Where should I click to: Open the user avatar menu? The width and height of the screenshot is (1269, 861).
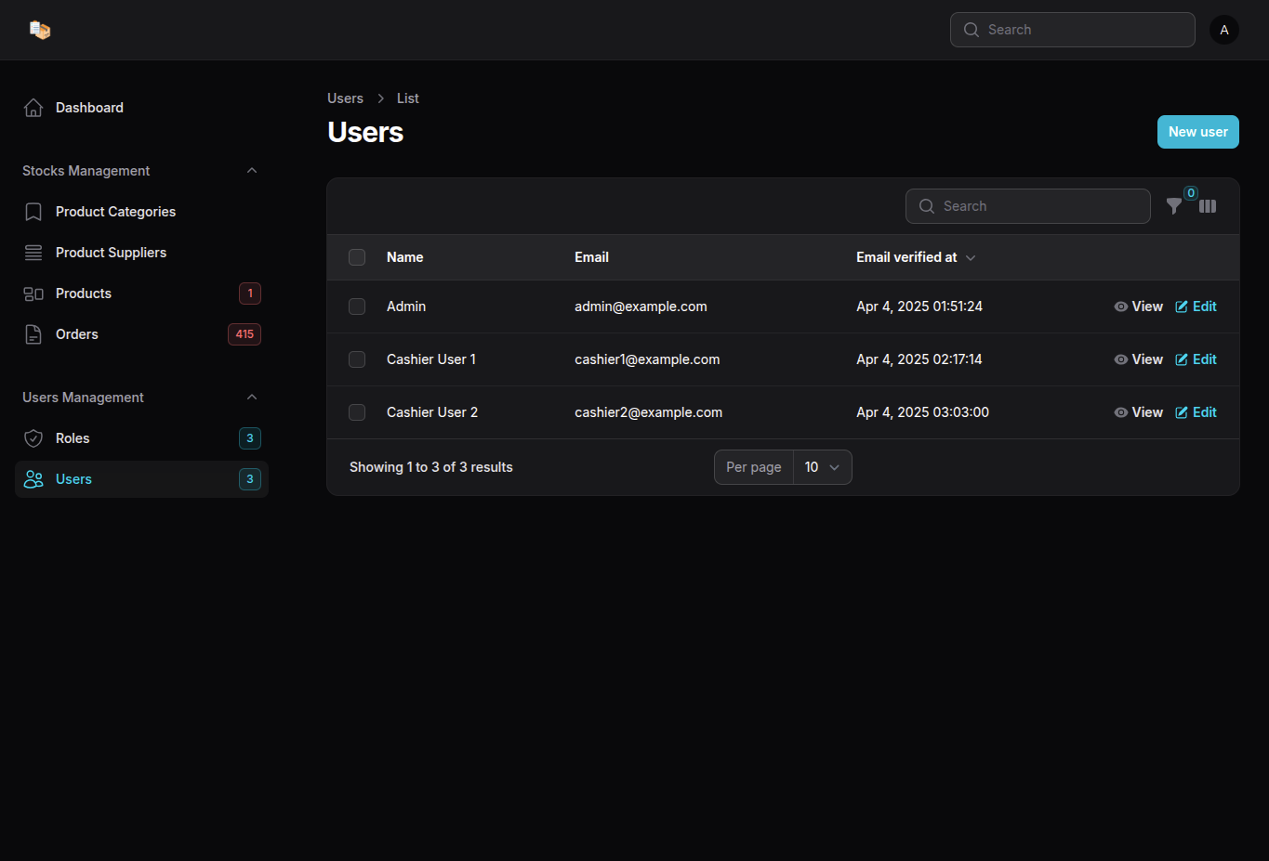pos(1223,30)
